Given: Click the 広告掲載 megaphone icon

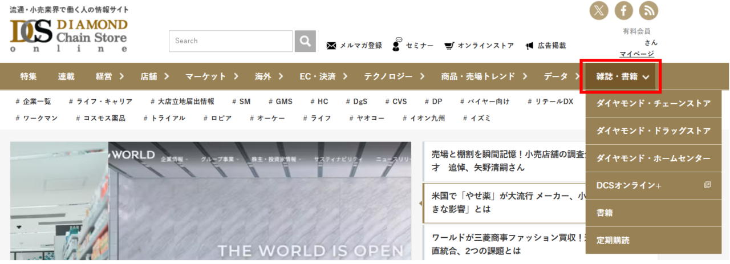Looking at the screenshot, I should click(x=529, y=46).
